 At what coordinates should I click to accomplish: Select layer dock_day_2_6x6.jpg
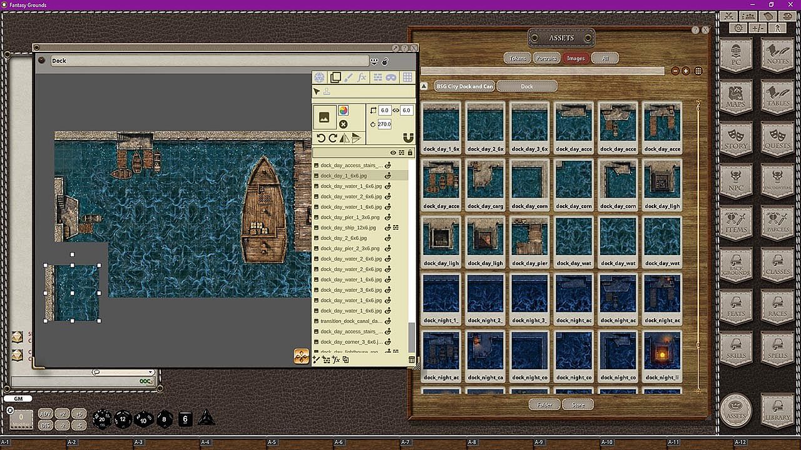click(360, 238)
